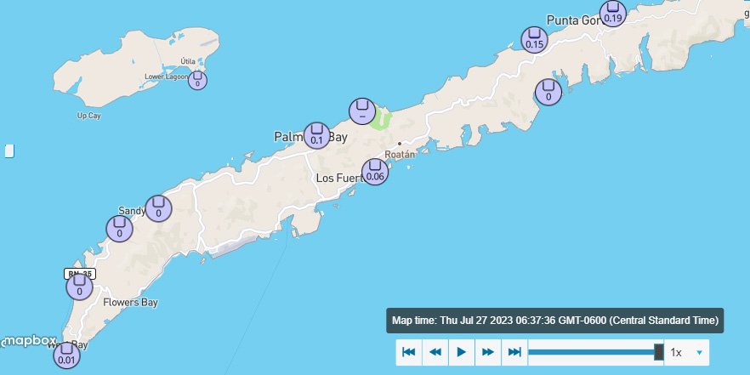Select the 0 marker below RN-35 sign
Image resolution: width=750 pixels, height=375 pixels.
point(79,287)
